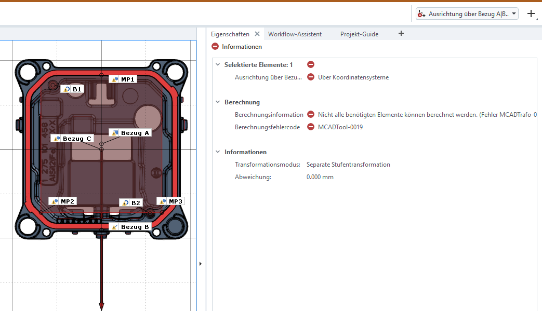Switch to the Workflow-Assistent tab

point(295,34)
